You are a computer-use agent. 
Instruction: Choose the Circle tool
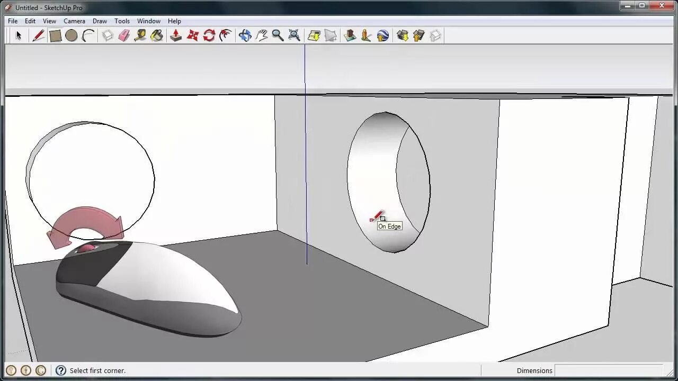72,35
